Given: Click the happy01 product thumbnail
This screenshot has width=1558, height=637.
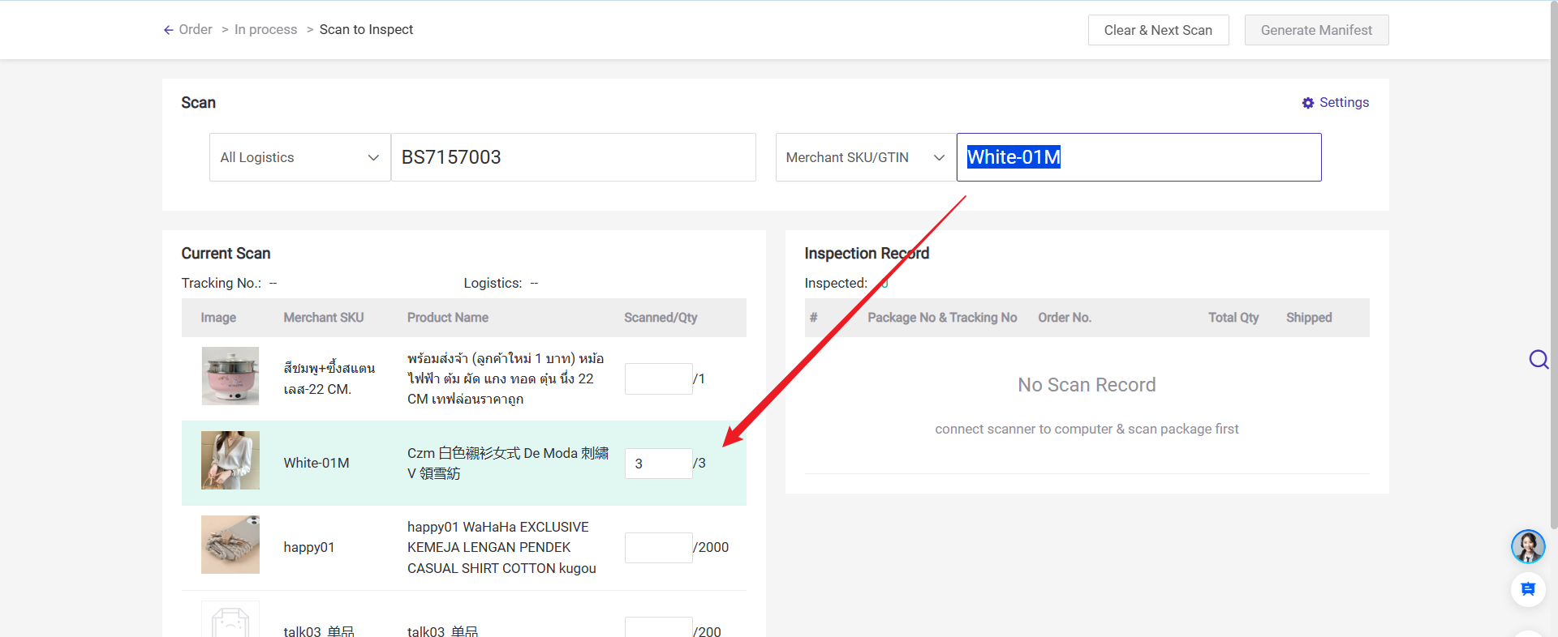Looking at the screenshot, I should tap(230, 545).
